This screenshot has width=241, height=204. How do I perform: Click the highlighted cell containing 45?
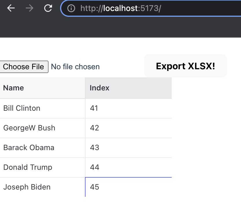(x=128, y=187)
